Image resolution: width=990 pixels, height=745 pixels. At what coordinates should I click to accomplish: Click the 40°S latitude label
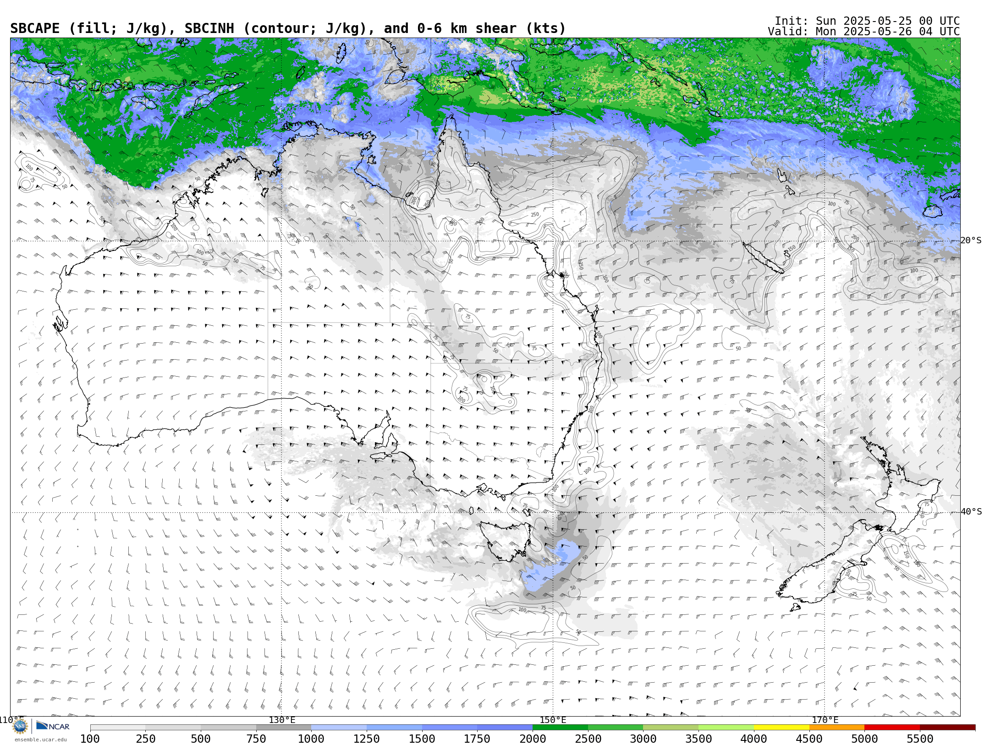(x=971, y=512)
